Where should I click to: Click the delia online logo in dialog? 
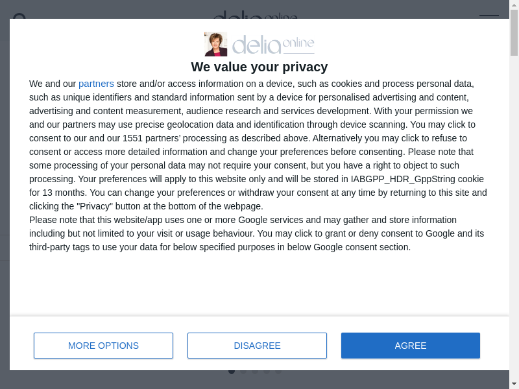click(273, 45)
